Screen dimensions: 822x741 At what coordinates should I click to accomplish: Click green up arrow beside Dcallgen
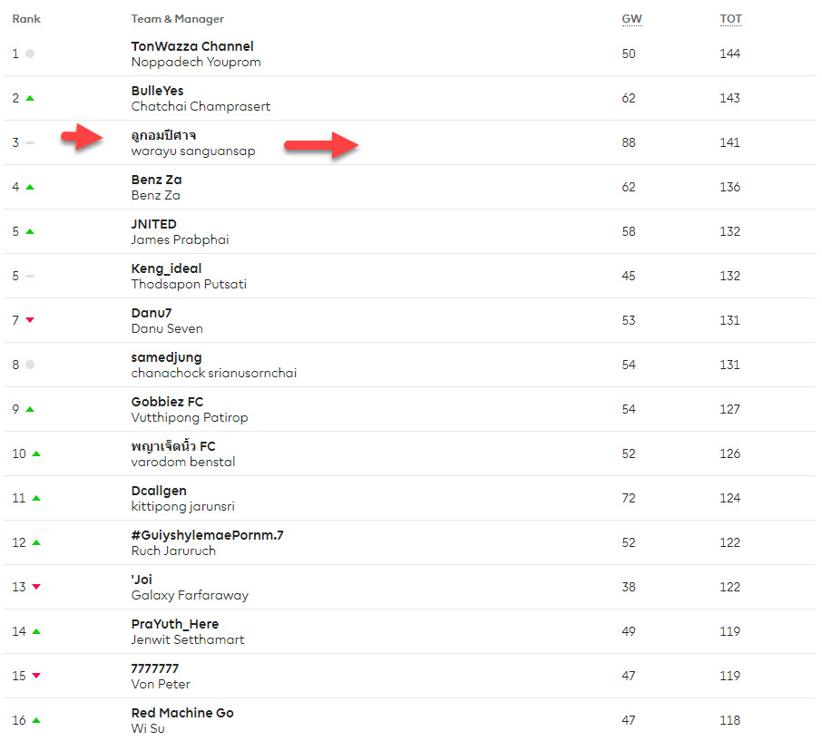[x=36, y=498]
